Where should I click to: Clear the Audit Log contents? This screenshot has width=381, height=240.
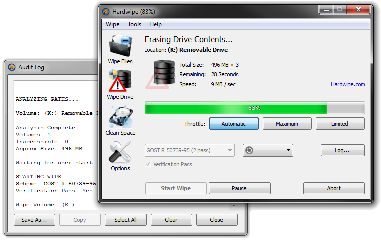coord(171,220)
